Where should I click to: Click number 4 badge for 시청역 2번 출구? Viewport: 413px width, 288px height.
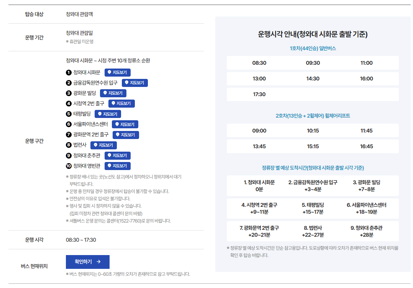69,103
